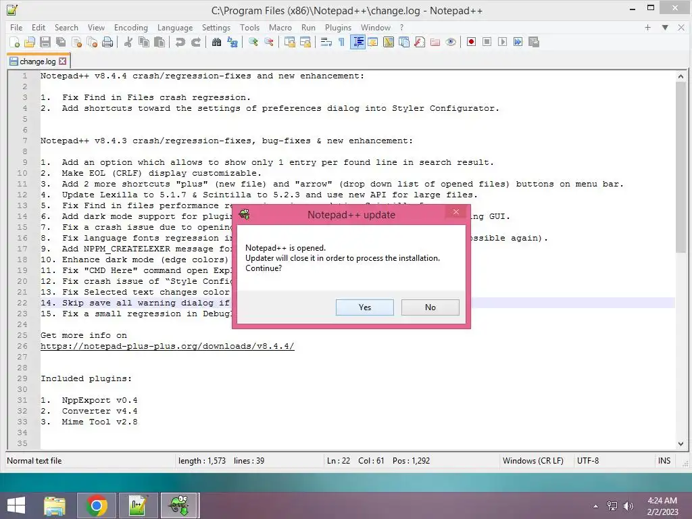Screen dimensions: 692x519
Task: Create a new file from toolbar
Action: pos(14,42)
